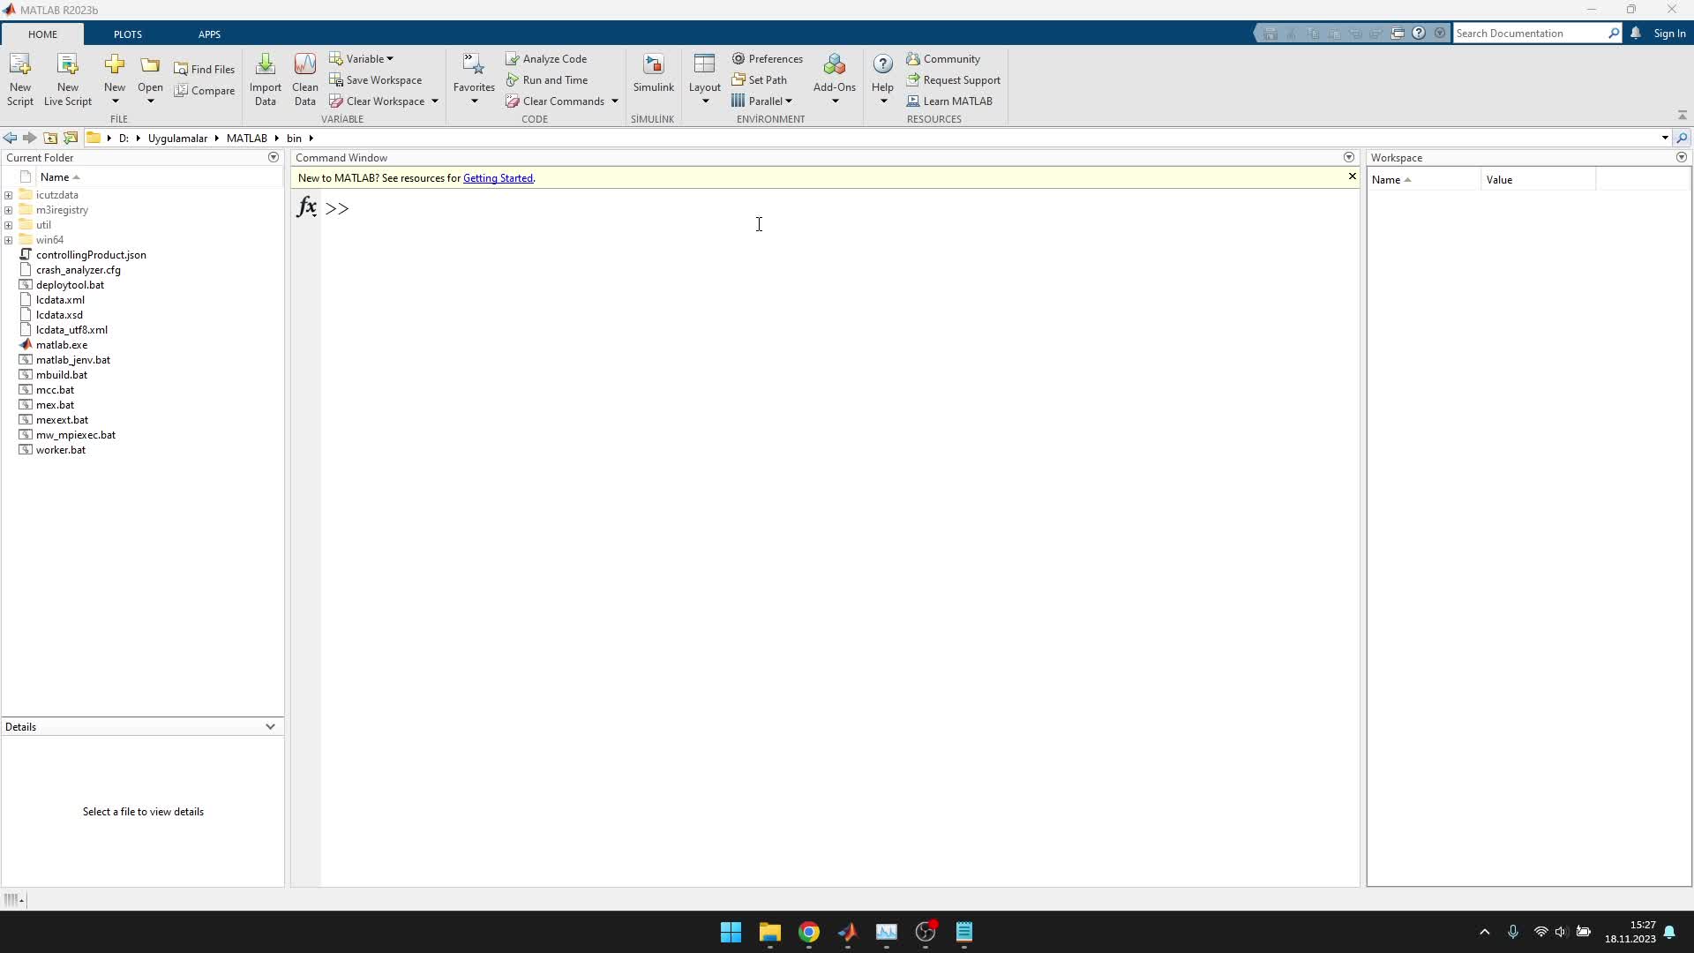Run Analyze Code
Image resolution: width=1694 pixels, height=953 pixels.
pyautogui.click(x=546, y=58)
